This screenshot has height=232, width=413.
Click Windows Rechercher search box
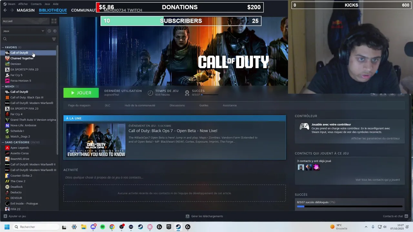point(35,227)
